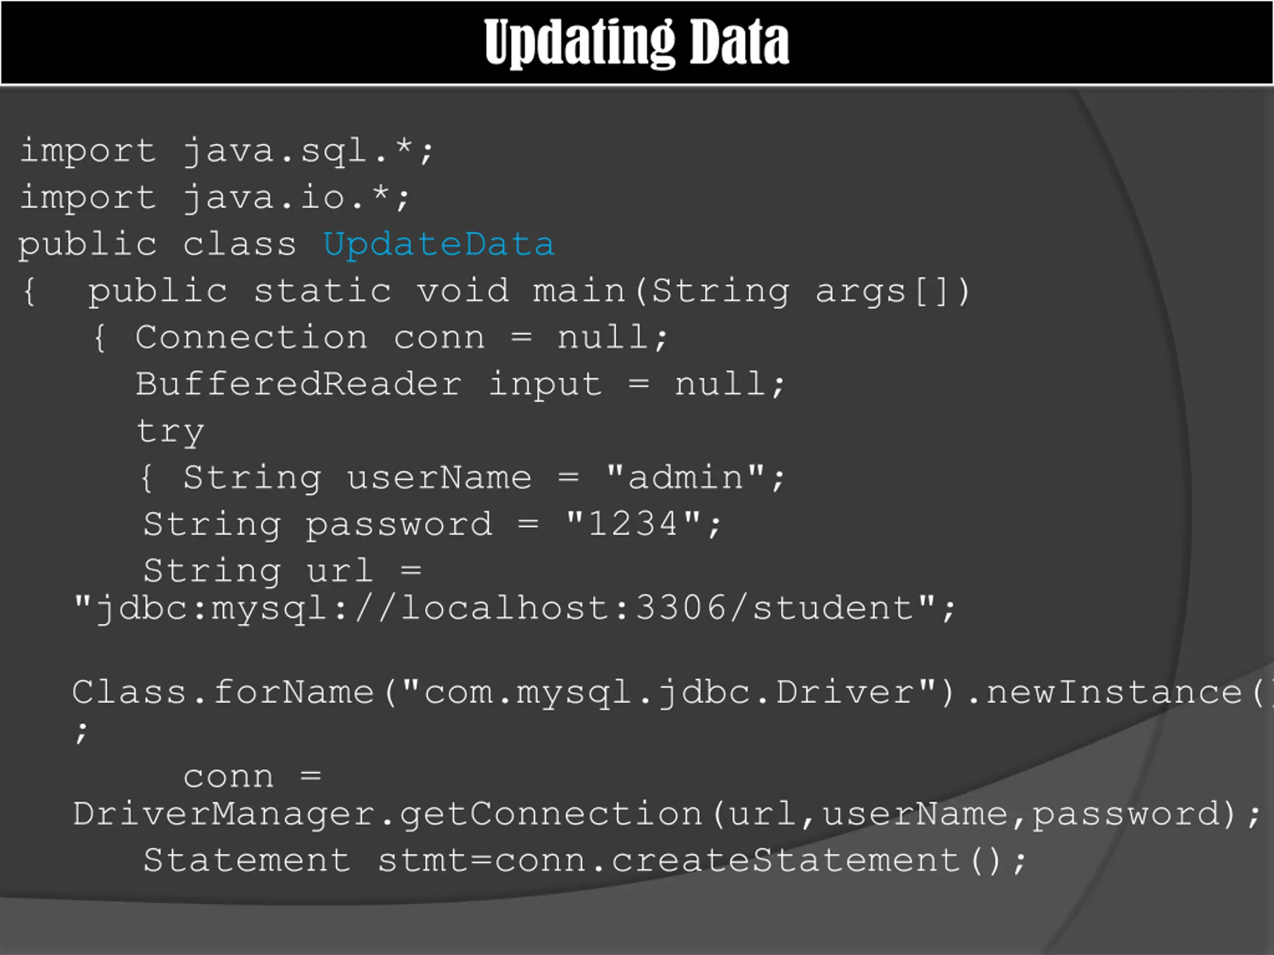Click the DriverManager.getConnection call

(667, 815)
